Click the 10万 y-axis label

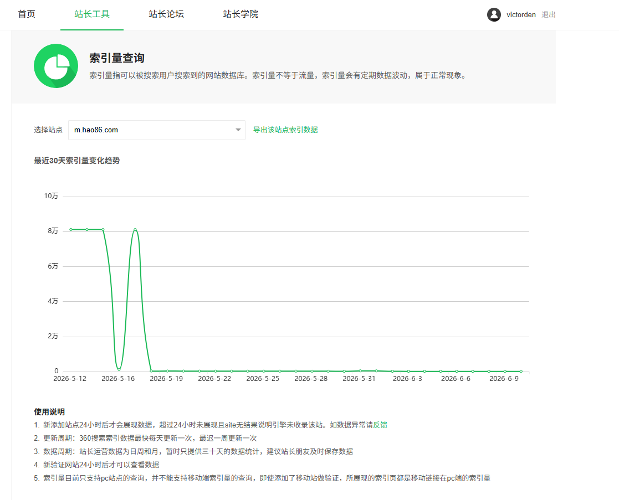[x=51, y=196]
